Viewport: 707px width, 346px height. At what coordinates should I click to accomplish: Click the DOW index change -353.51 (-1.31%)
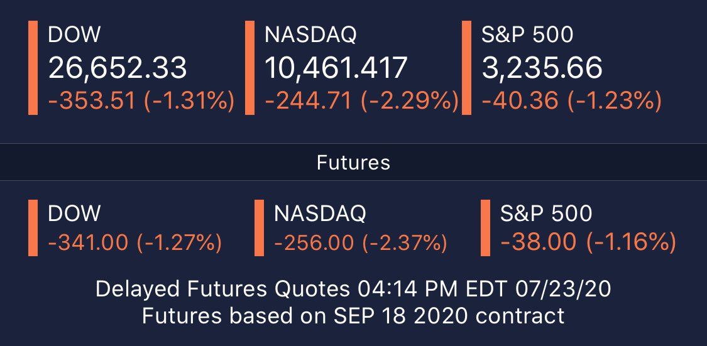(141, 100)
